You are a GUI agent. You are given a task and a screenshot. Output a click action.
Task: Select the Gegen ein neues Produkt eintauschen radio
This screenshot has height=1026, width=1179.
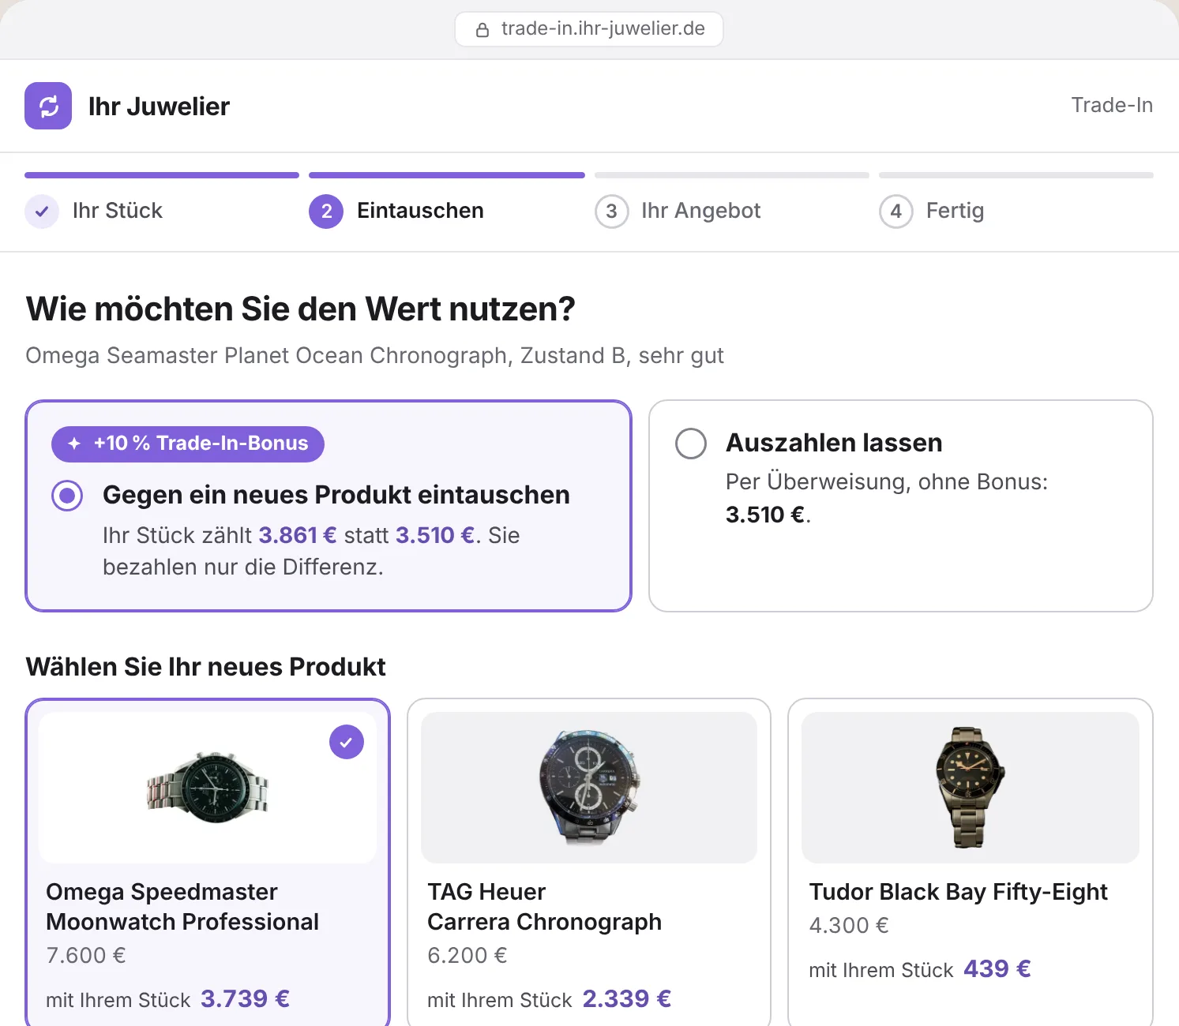(67, 496)
